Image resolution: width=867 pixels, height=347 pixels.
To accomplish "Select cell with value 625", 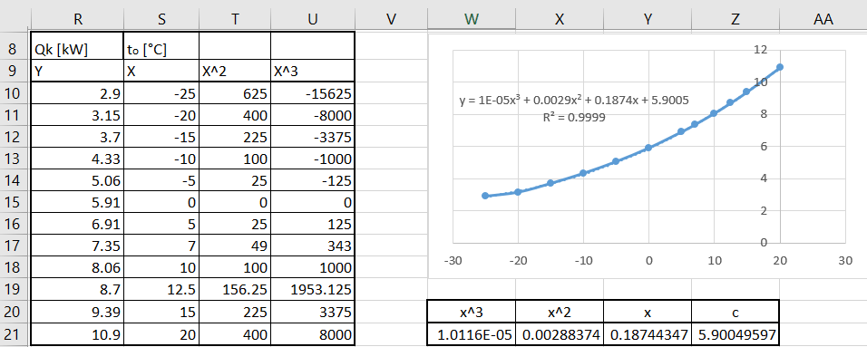I will click(x=235, y=93).
